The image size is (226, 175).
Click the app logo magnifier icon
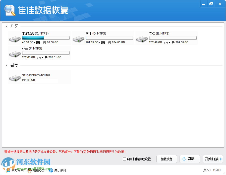tap(10, 10)
